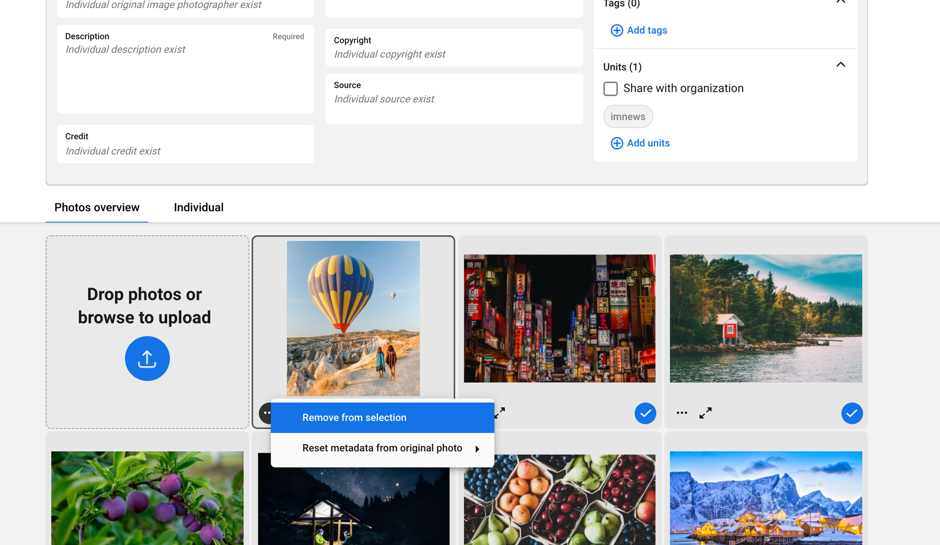Enable Share with organization checkbox
Viewport: 940px width, 545px height.
pyautogui.click(x=610, y=88)
